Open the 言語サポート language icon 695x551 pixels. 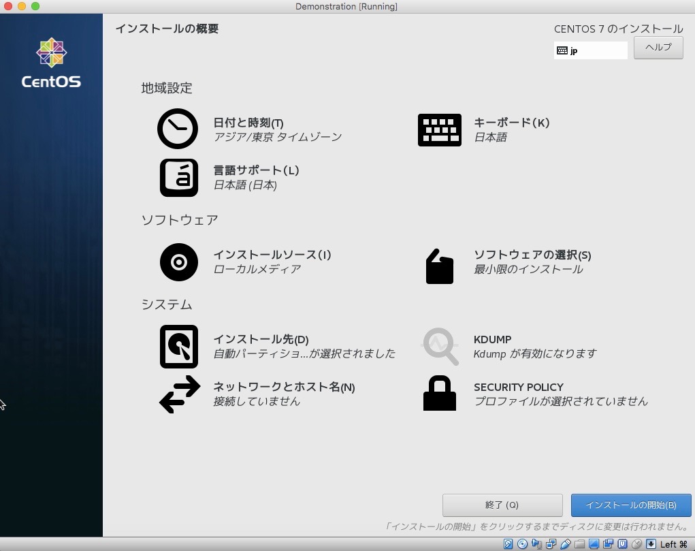tap(178, 178)
